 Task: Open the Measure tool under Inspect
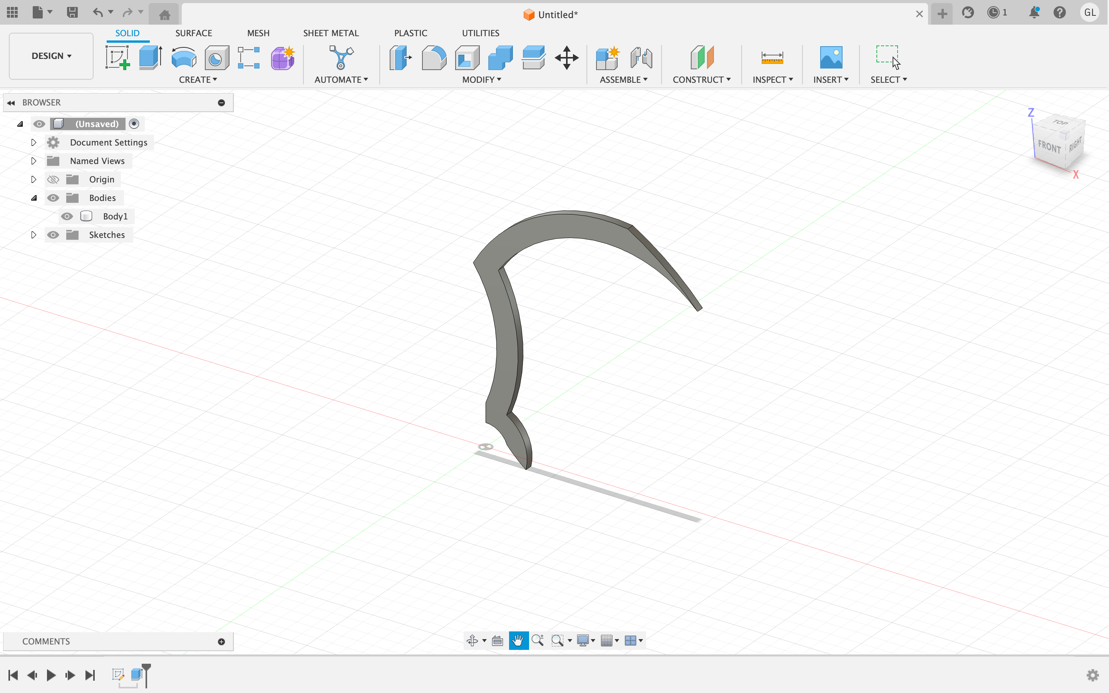pyautogui.click(x=772, y=58)
